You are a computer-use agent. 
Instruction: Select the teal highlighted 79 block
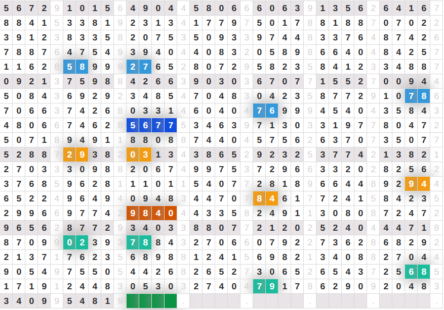click(265, 286)
